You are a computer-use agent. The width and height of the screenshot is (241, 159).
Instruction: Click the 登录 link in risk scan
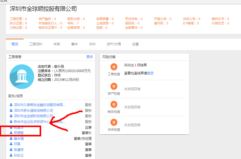point(150,73)
